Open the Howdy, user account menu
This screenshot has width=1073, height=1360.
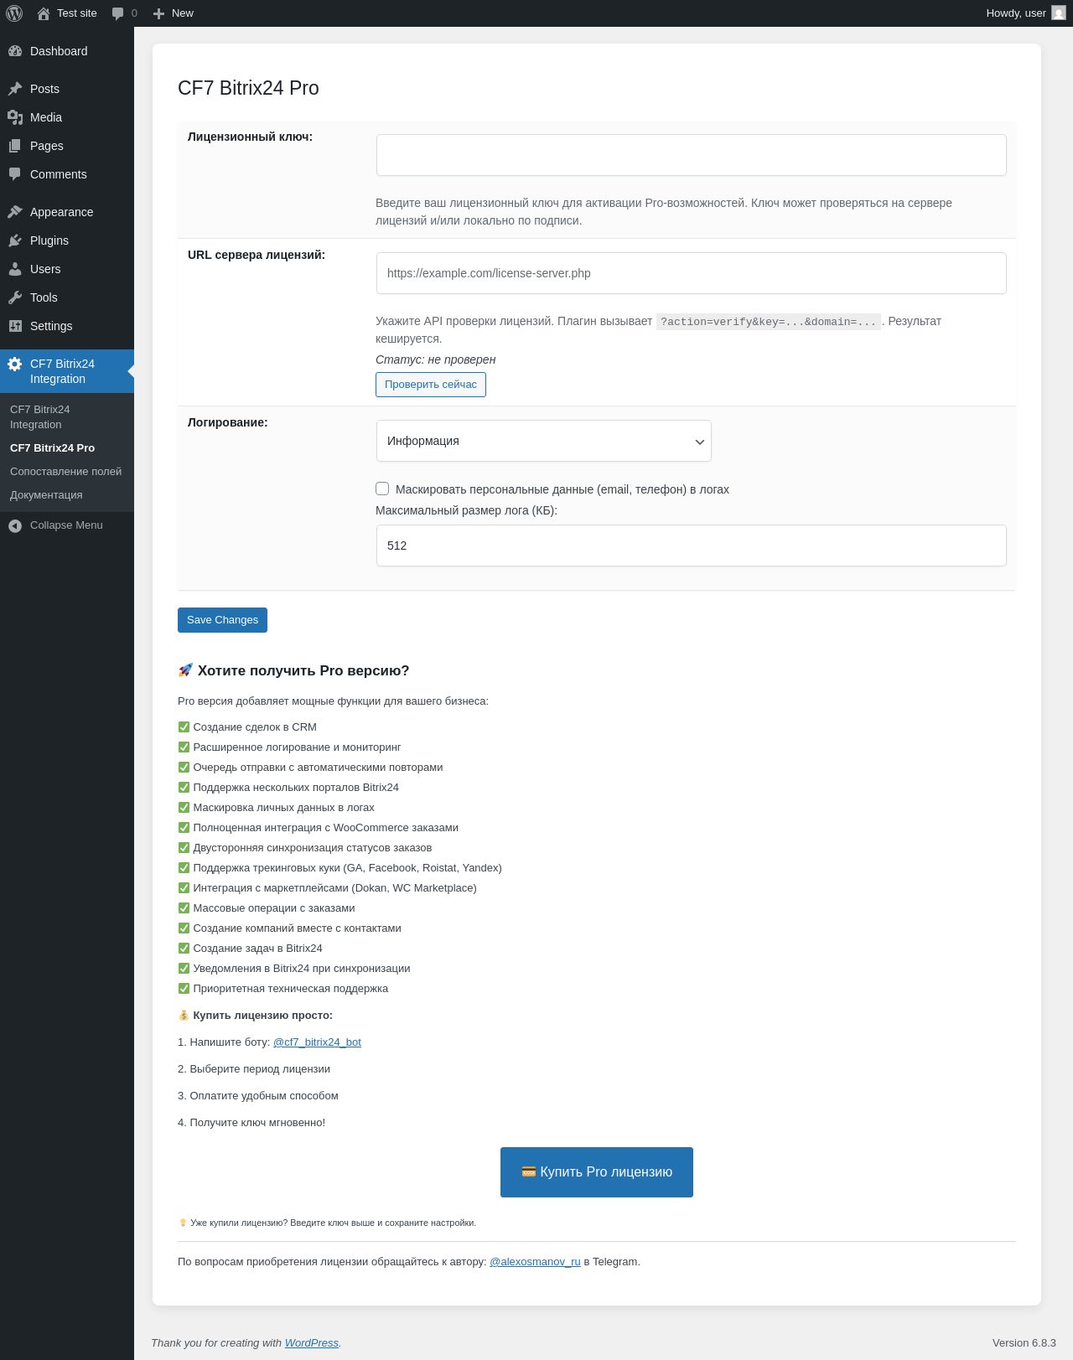coord(1025,13)
